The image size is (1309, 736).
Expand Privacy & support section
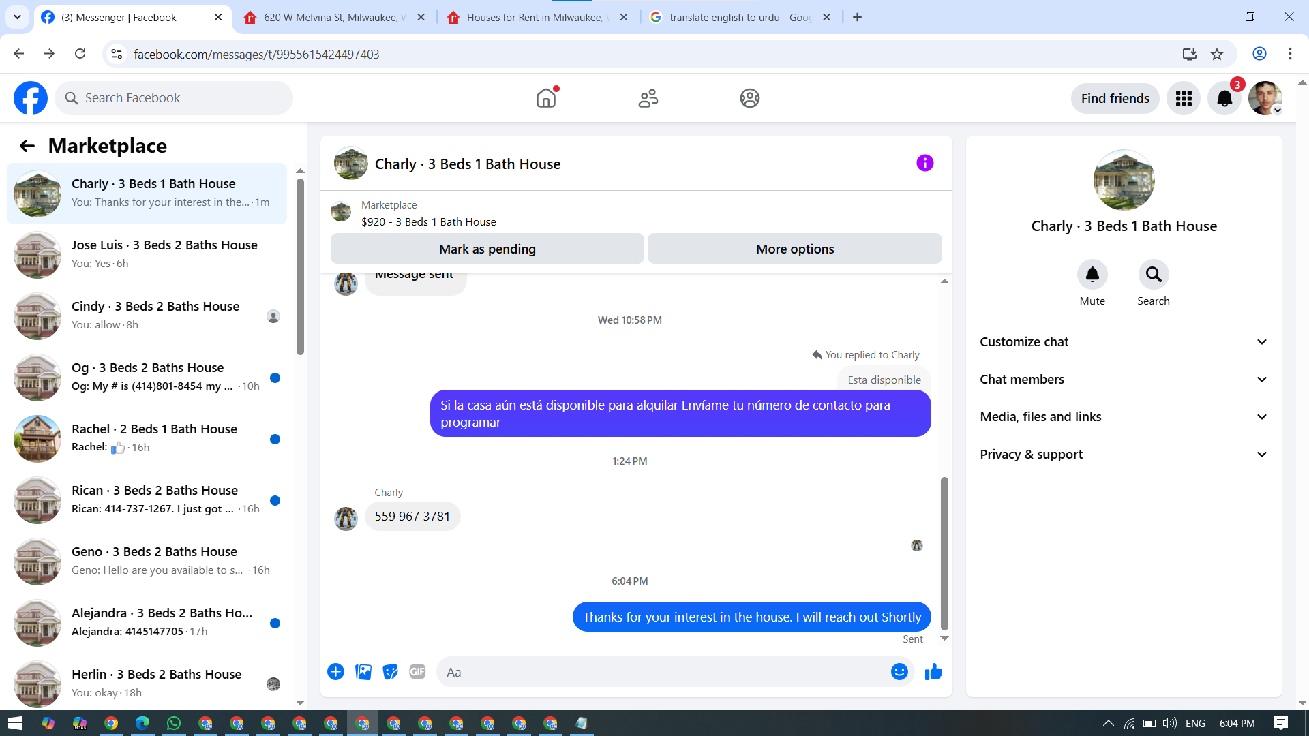[1124, 455]
